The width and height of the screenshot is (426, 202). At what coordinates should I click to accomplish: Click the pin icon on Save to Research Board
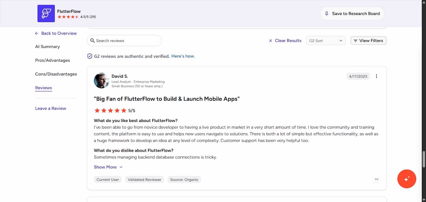pyautogui.click(x=327, y=13)
